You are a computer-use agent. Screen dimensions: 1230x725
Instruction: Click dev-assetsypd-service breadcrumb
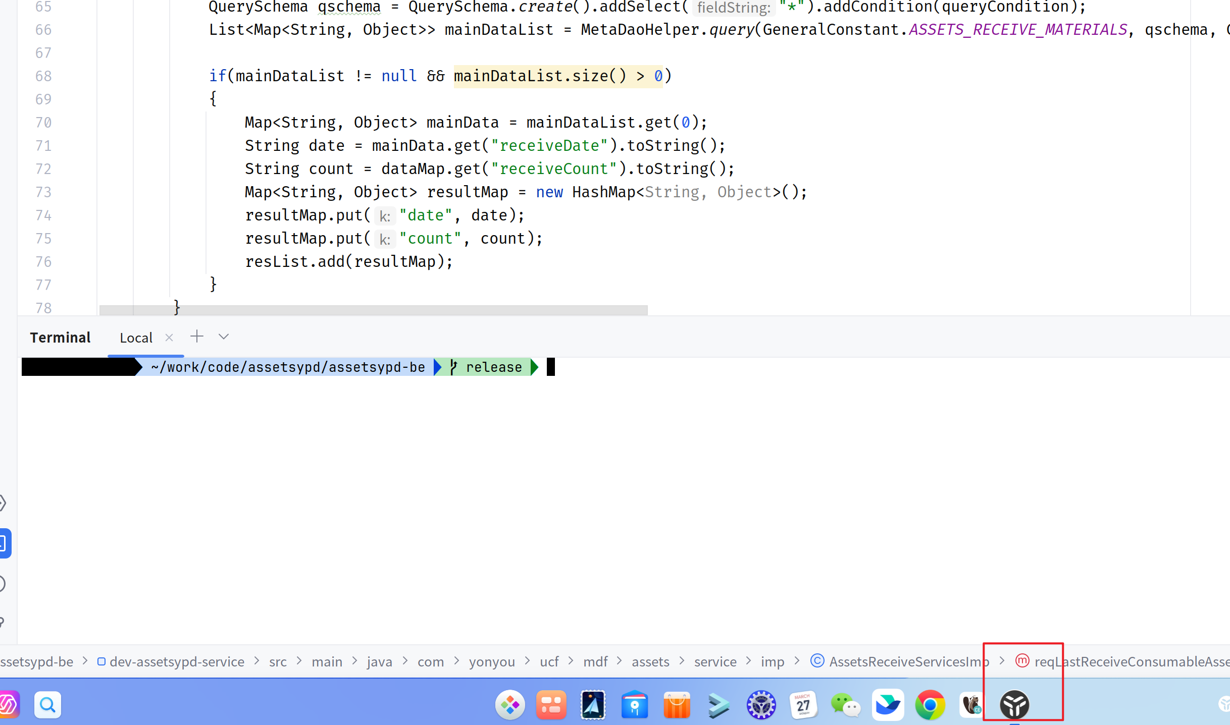177,661
